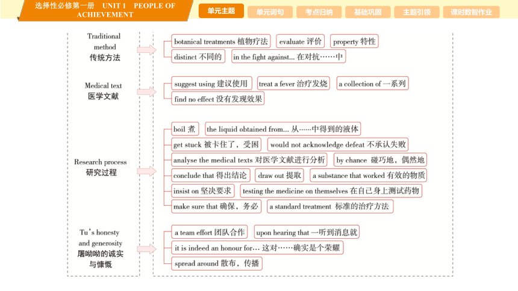
Task: Click the Research process 研究过程 label
Action: coord(101,167)
